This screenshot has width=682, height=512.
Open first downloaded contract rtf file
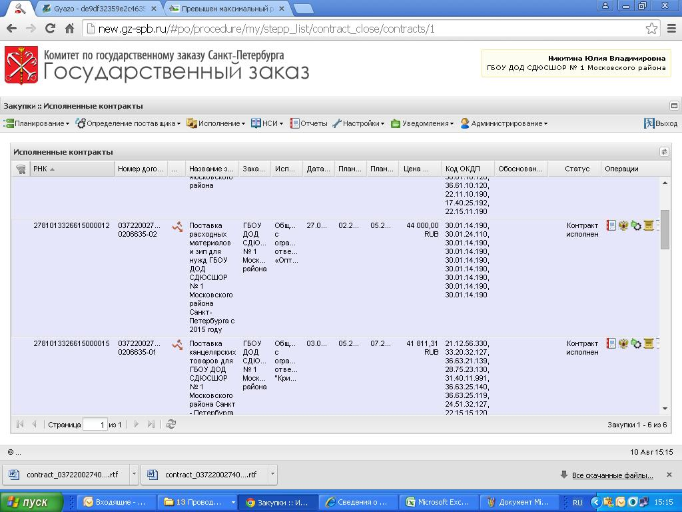pos(67,474)
